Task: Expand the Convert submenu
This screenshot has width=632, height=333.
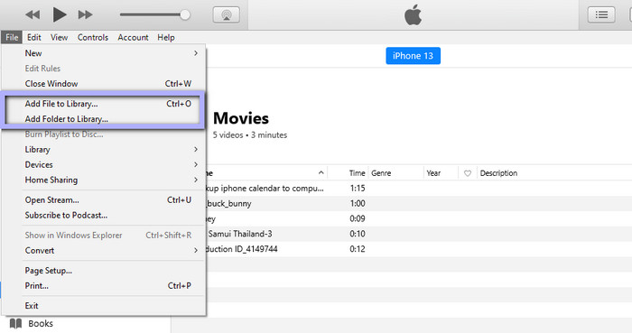Action: point(104,251)
